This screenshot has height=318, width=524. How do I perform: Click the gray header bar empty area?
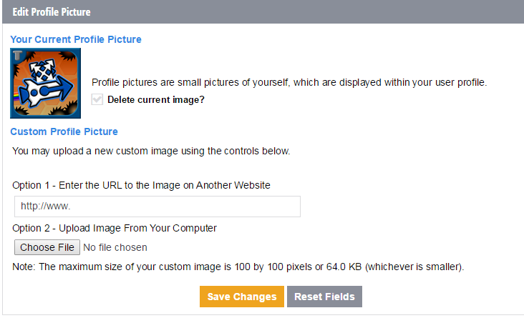pyautogui.click(x=301, y=11)
